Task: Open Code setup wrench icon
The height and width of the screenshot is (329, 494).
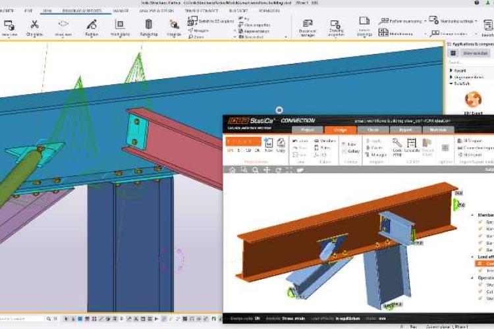Action: point(397,143)
